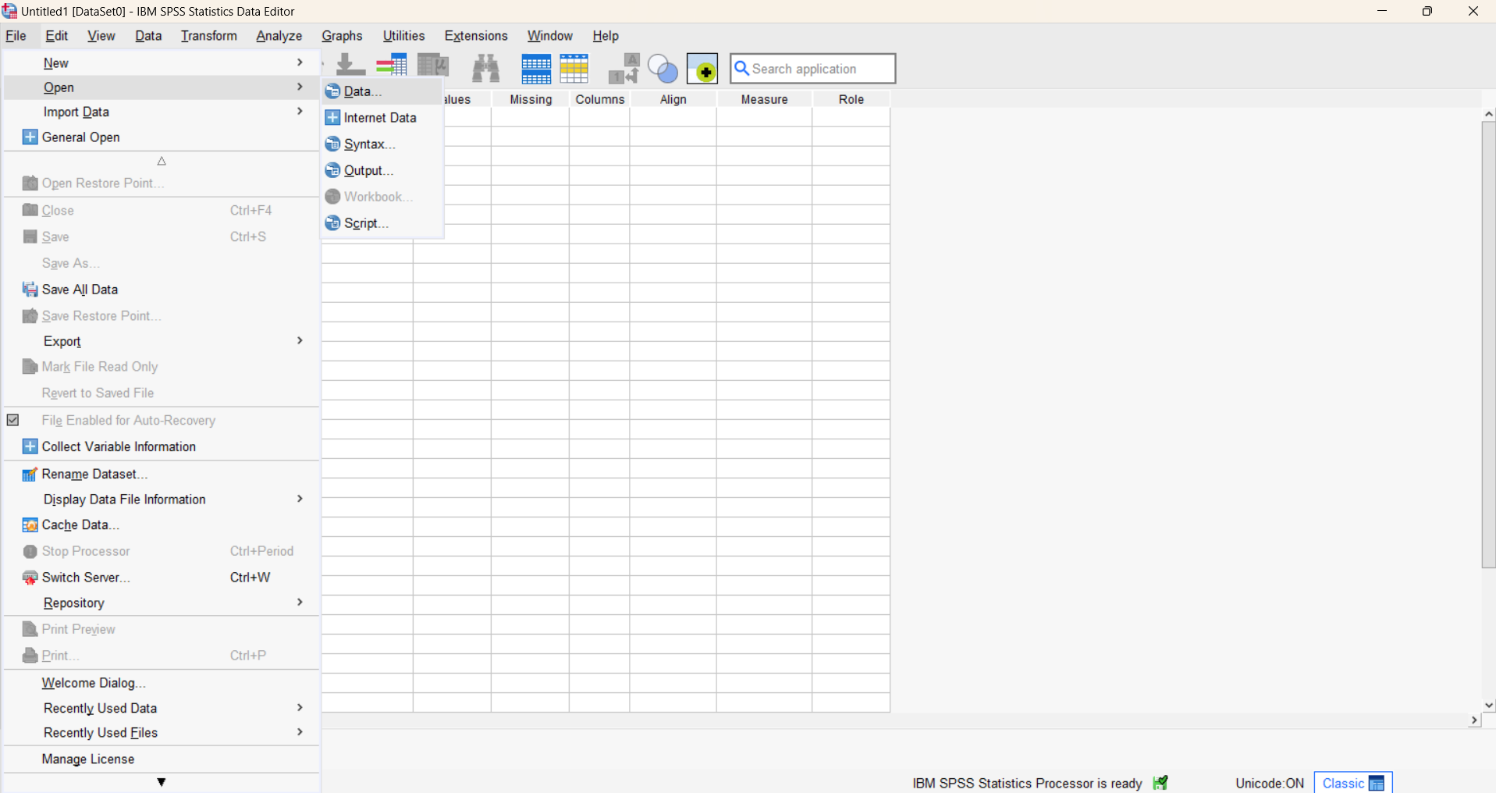Click the scroll up arrow of vertical scrollbar
Viewport: 1496px width, 793px height.
tap(1489, 114)
